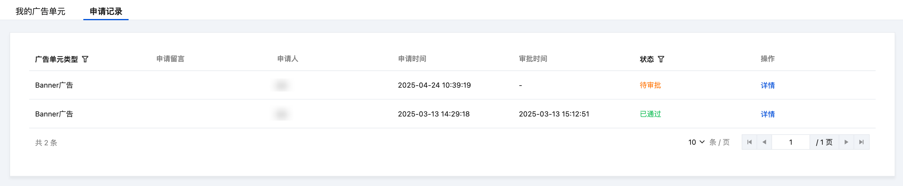
Task: Jump to the last page of results
Action: point(861,142)
